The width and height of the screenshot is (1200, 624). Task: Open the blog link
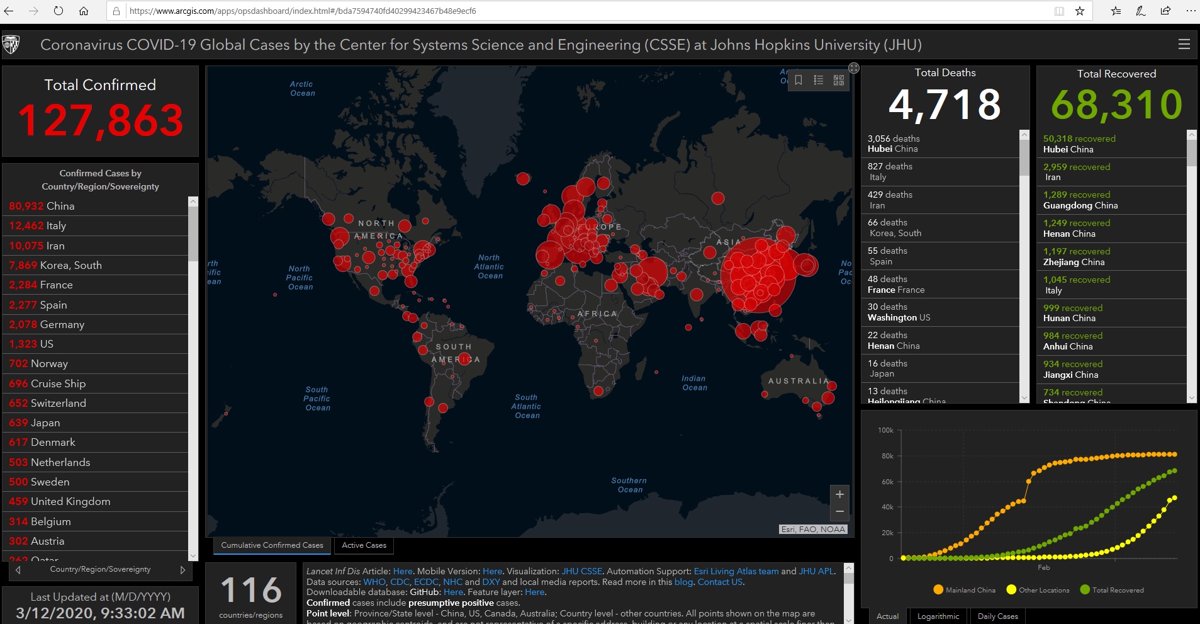point(683,582)
